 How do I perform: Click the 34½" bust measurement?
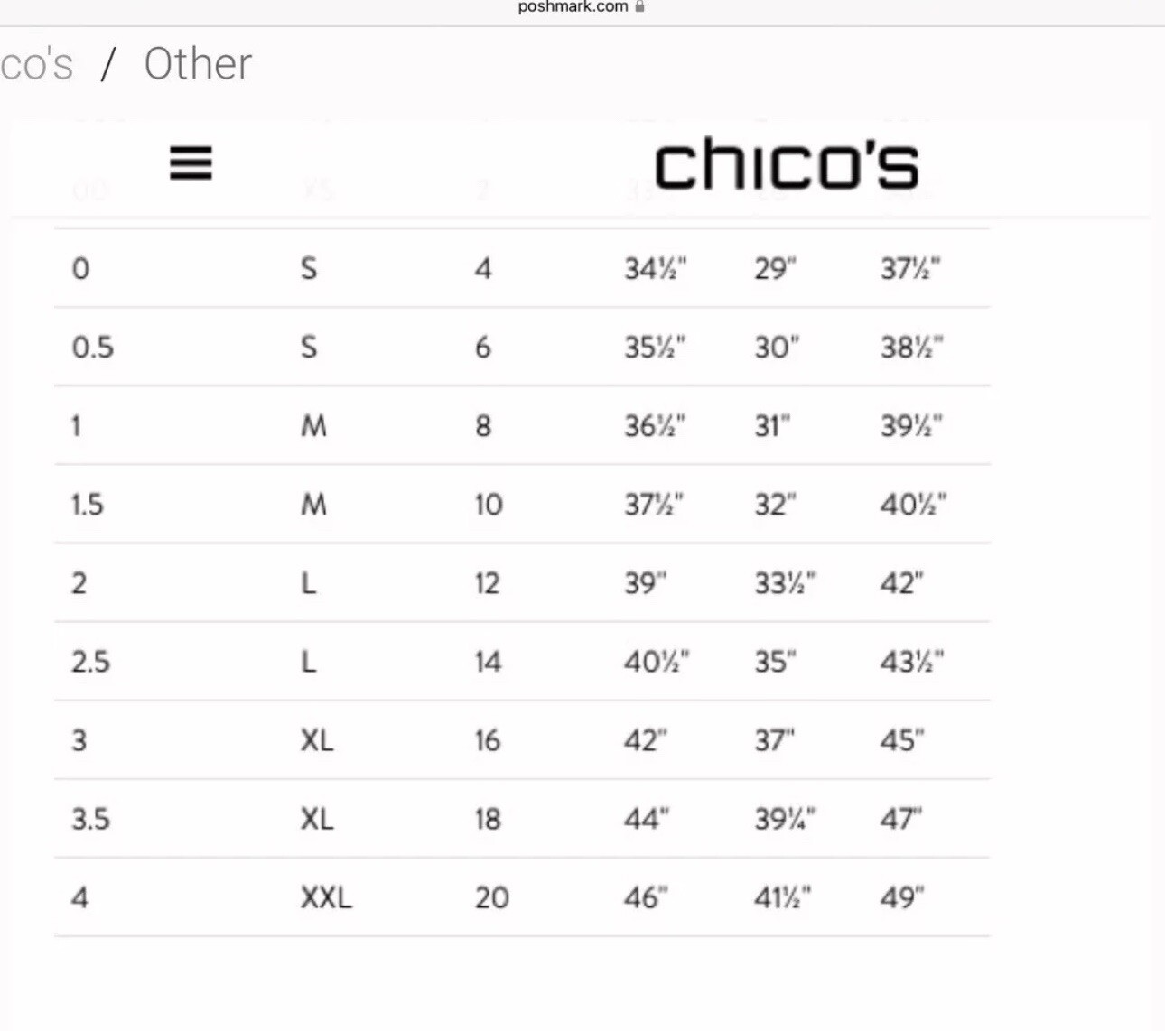coord(656,268)
